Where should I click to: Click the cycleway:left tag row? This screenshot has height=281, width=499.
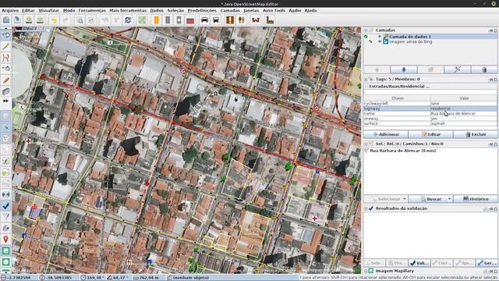pos(430,104)
